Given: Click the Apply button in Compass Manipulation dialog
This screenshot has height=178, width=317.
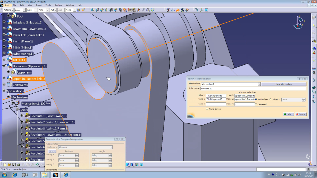Looking at the screenshot, I should pyautogui.click(x=52, y=151).
